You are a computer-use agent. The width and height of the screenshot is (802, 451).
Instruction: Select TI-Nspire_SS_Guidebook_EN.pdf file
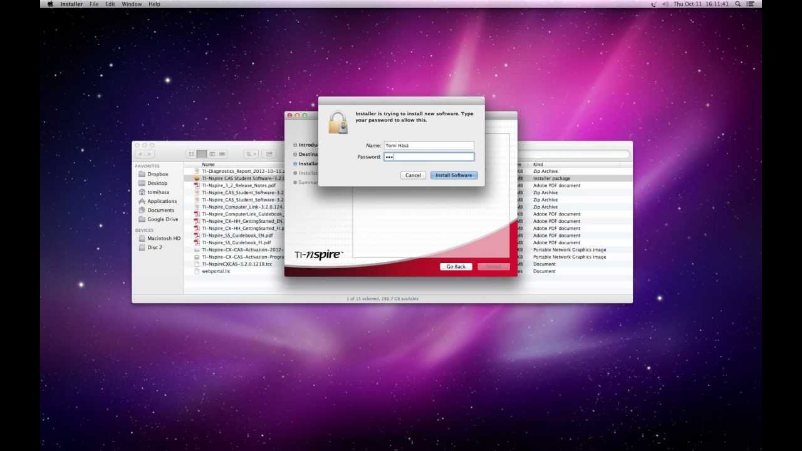point(232,236)
